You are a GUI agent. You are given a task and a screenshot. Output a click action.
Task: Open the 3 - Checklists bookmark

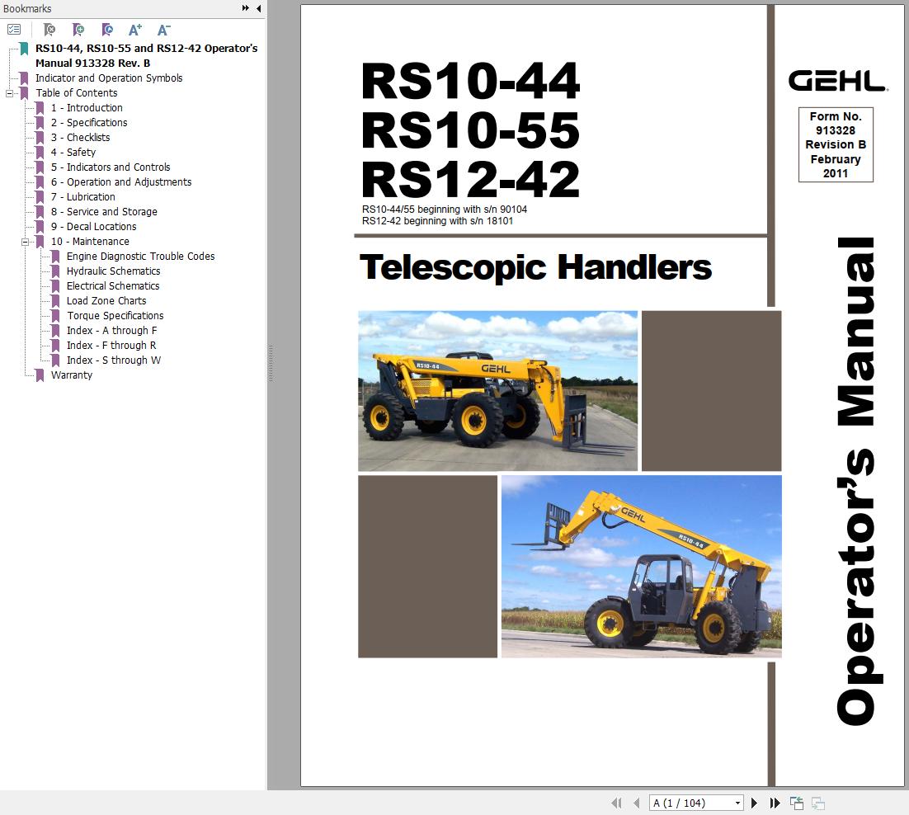[81, 138]
